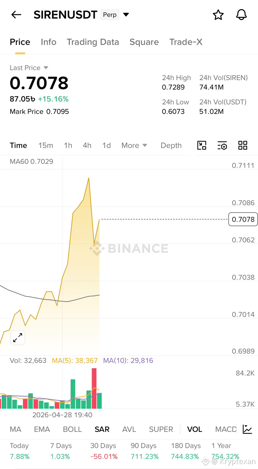The width and height of the screenshot is (258, 469).
Task: Tap the price line peak on chart
Action: (x=89, y=178)
